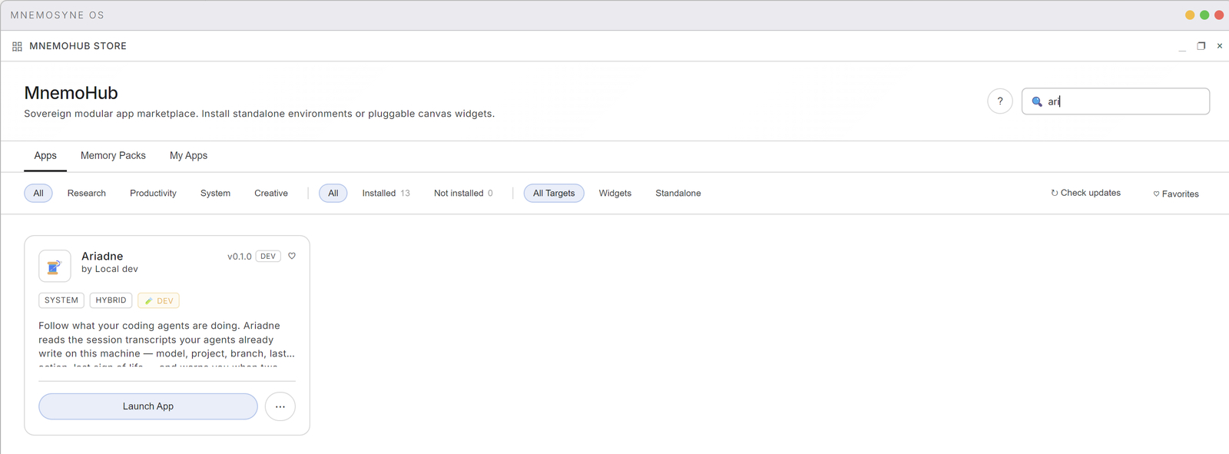This screenshot has height=454, width=1229.
Task: Select the Installed filter chip
Action: coord(386,193)
